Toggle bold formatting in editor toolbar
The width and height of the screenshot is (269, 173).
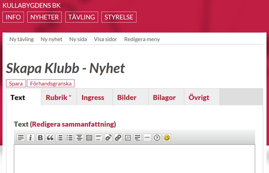point(40,138)
